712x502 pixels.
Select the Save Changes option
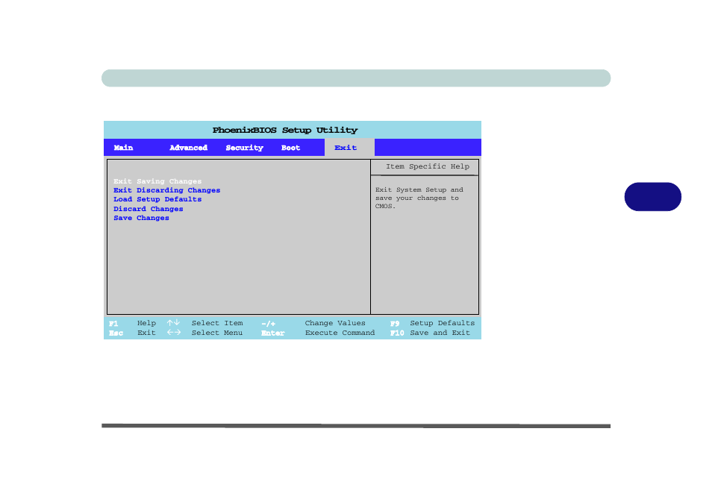141,218
